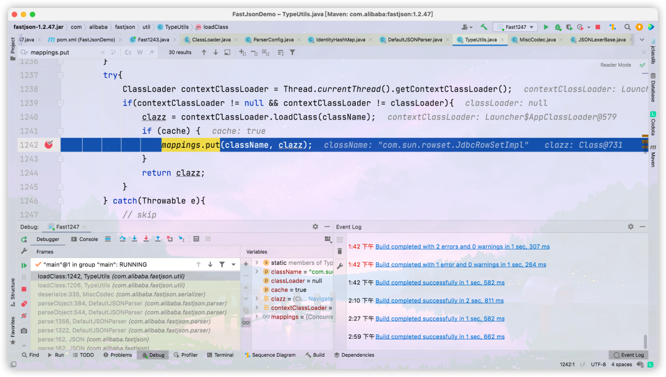The height and width of the screenshot is (377, 666).
Task: Open View Breakpoints icon
Action: (x=24, y=304)
